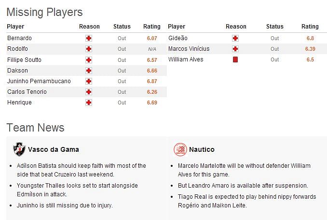Click Juninho Pernambucano's injury icon
The image size is (327, 220).
tap(89, 81)
